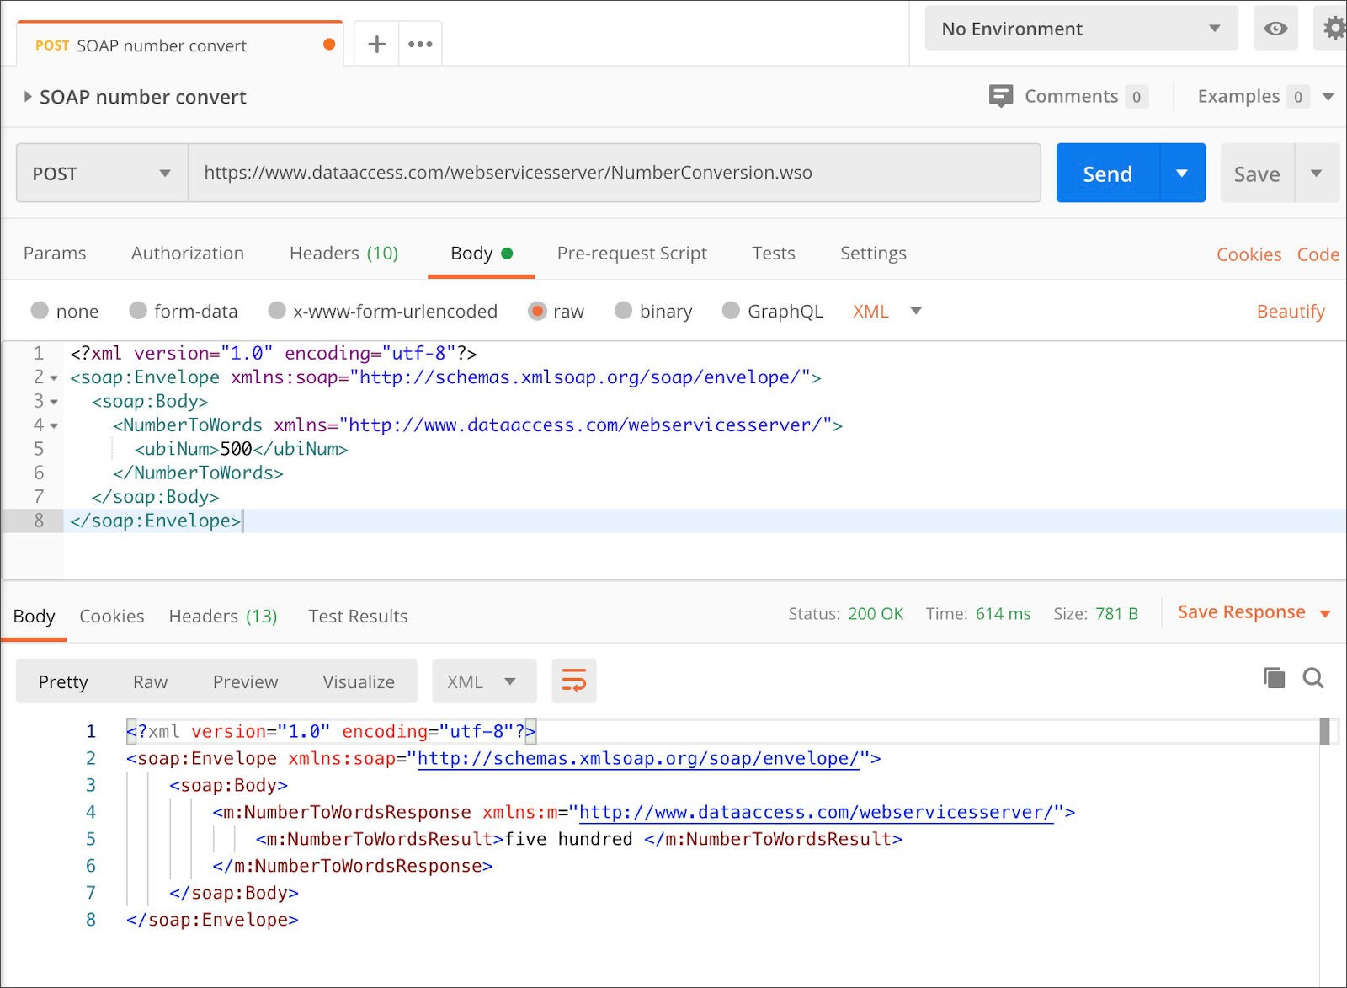Viewport: 1347px width, 988px height.
Task: Open dataaccess.com webservicesserver link in response
Action: pyautogui.click(x=817, y=812)
